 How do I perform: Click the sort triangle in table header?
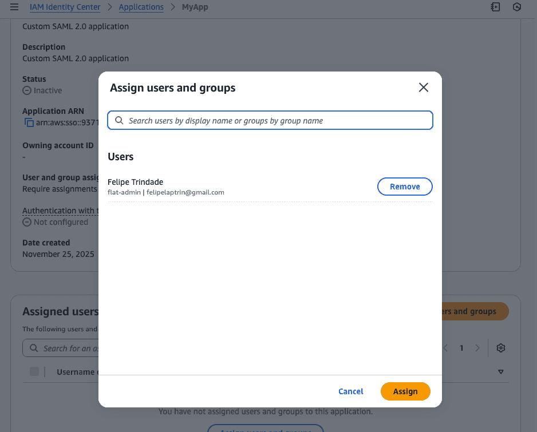(501, 372)
